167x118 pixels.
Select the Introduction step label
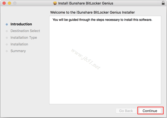click(x=21, y=24)
